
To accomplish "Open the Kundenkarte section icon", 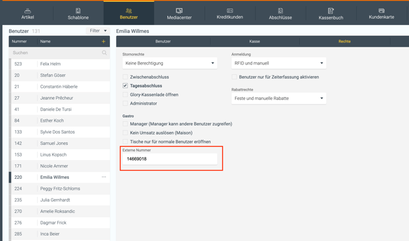I will point(382,11).
